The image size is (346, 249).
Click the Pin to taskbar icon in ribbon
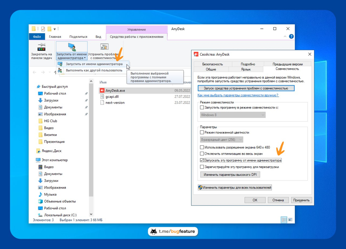(42, 47)
